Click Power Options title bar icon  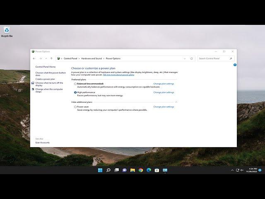pos(33,51)
